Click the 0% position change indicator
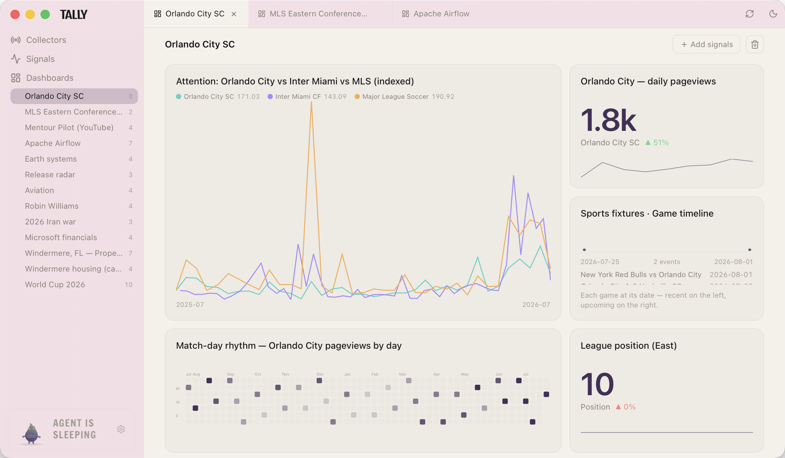This screenshot has width=785, height=458. point(626,407)
